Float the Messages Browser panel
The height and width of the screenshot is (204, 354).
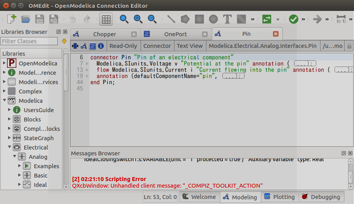[x=343, y=153]
